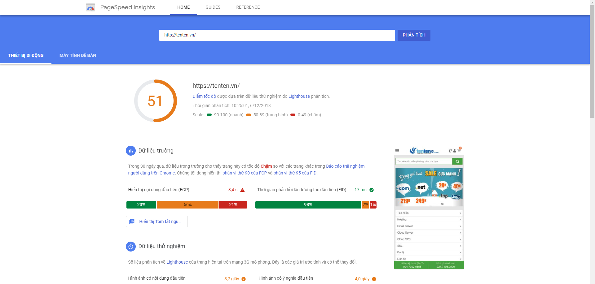
Task: Open the phân vị thứ 90 của FCP link
Action: click(x=245, y=173)
